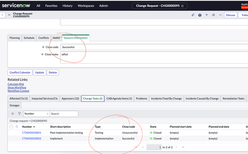This screenshot has height=154, width=248.
Task: Go back with the left chevron button
Action: click(x=2, y=15)
